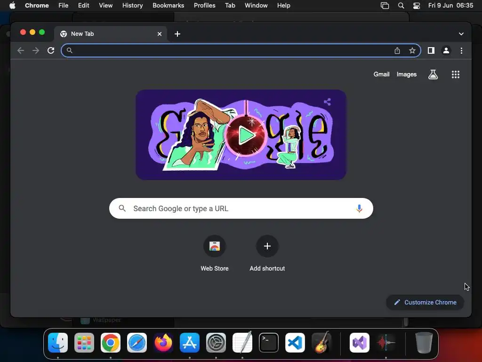Open the Chrome application menu
The image size is (482, 362).
(37, 6)
